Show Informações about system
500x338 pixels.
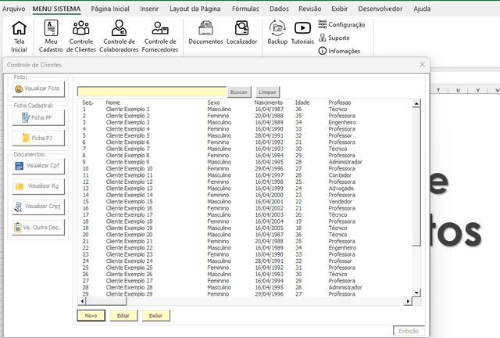[339, 51]
